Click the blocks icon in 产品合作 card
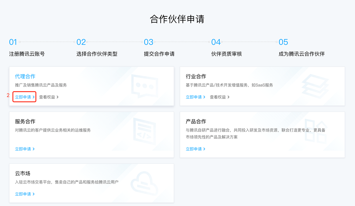 tap(316, 131)
